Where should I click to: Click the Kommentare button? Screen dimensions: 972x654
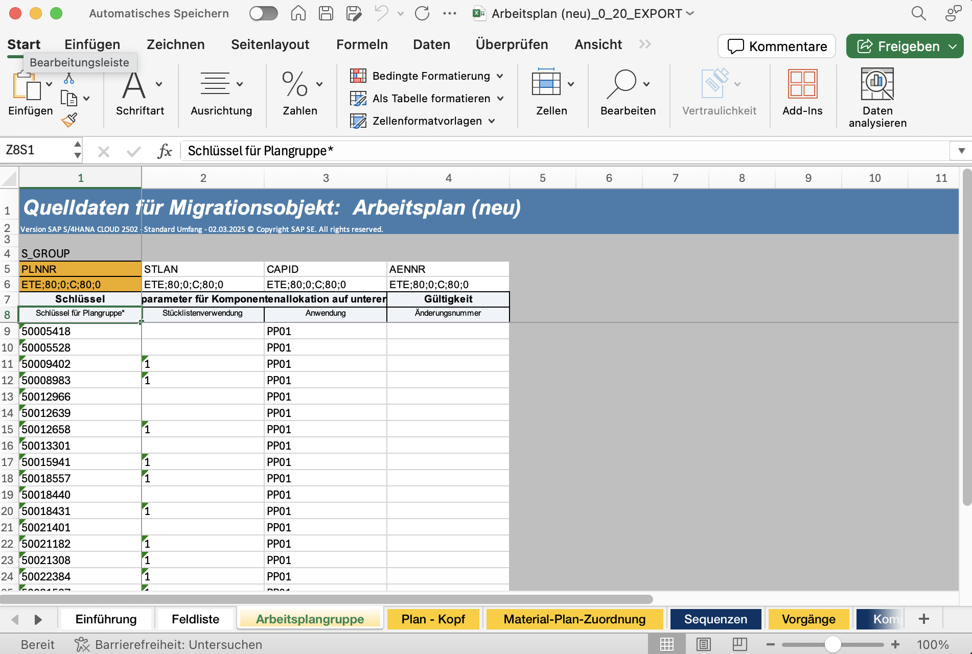(x=777, y=46)
